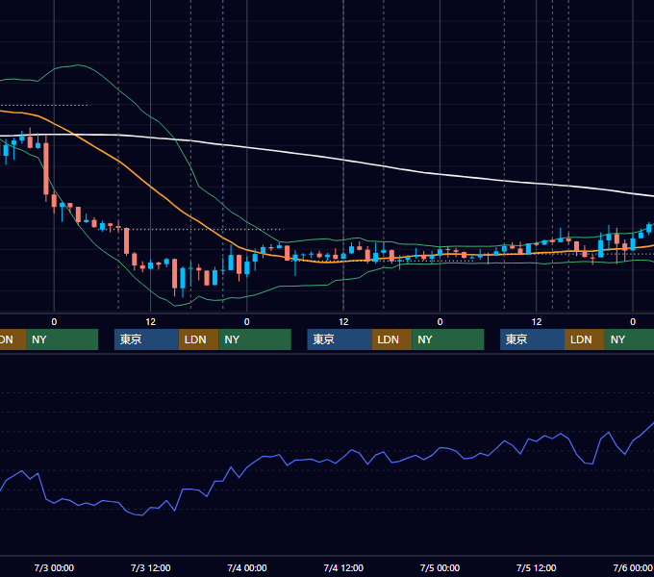Select the NY session block above 7/4 00:00
Screen dimensions: 654x577
[x=255, y=339]
